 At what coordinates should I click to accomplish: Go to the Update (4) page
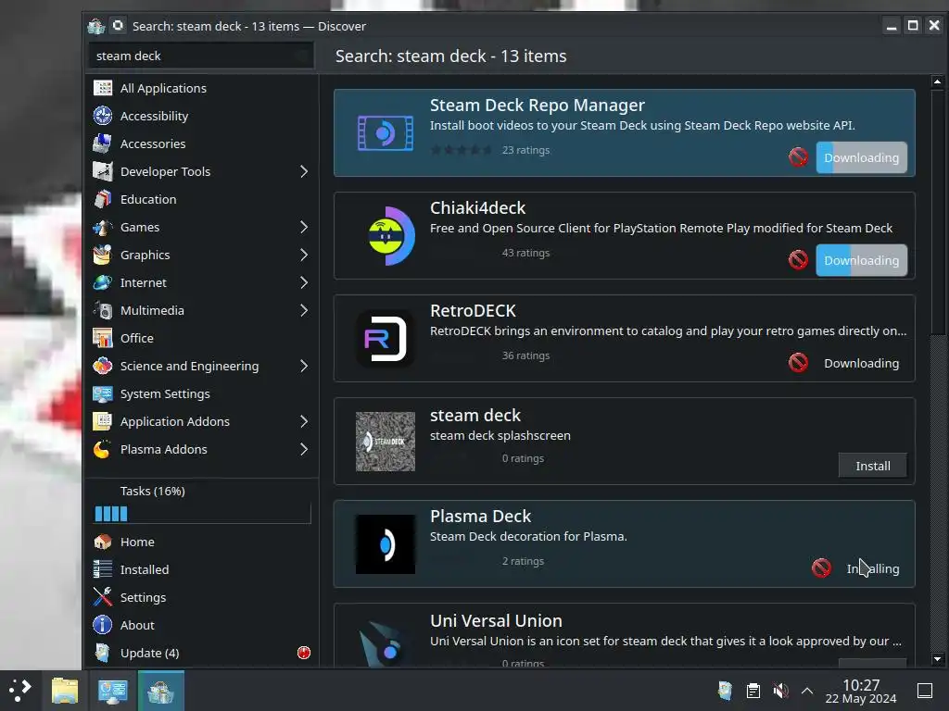click(201, 654)
